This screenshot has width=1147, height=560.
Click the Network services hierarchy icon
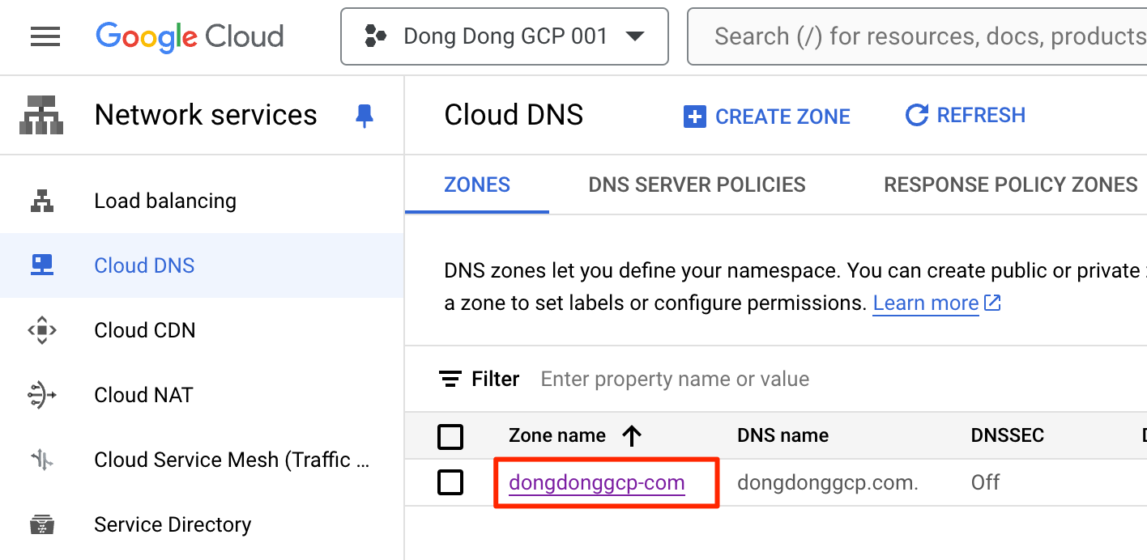[41, 115]
